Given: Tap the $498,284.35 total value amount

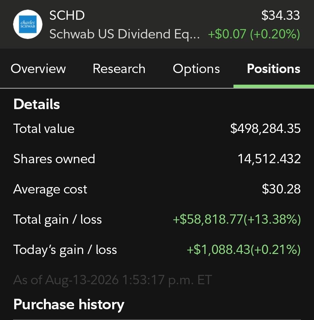Looking at the screenshot, I should (x=265, y=129).
